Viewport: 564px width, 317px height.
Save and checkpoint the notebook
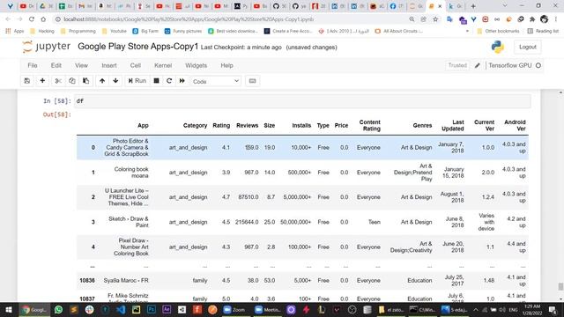pos(27,81)
